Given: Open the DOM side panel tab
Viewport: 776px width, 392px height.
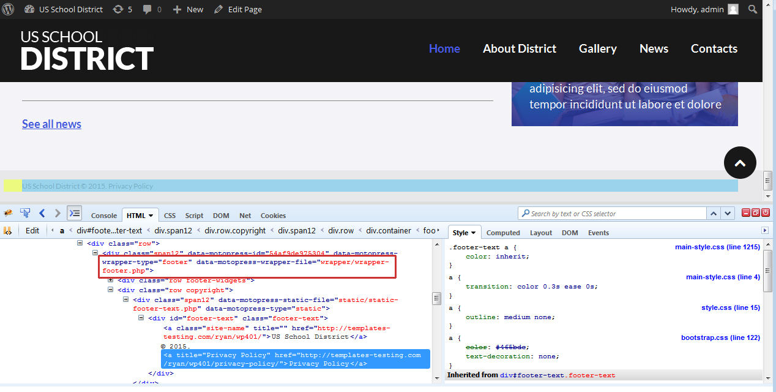Looking at the screenshot, I should point(570,233).
